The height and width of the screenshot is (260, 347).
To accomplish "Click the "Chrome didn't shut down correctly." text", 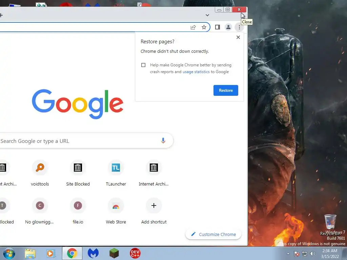I will coord(175,51).
